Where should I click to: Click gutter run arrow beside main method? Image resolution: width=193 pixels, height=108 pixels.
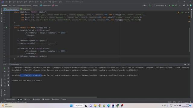(7, 28)
